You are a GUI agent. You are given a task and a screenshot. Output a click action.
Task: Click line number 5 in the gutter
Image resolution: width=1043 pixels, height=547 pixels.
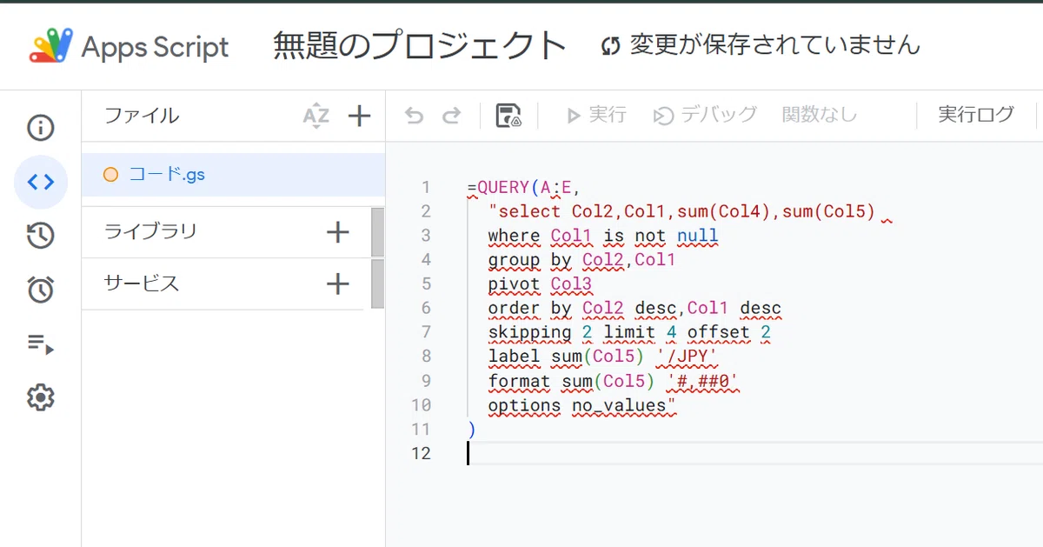click(x=425, y=284)
